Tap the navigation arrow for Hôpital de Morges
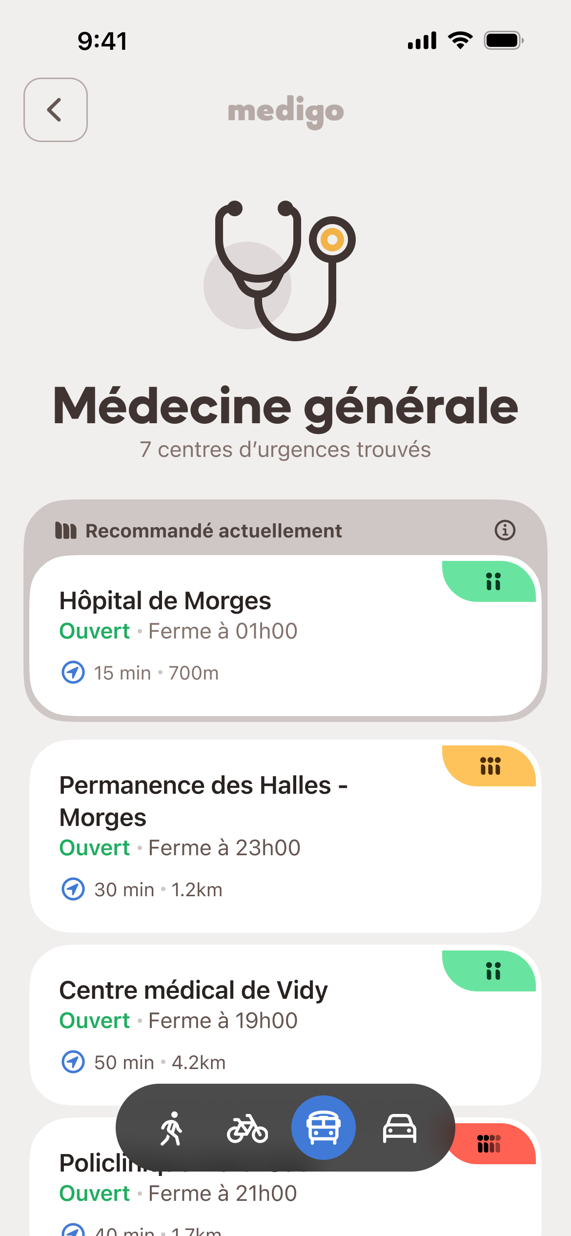Screen dimensions: 571x1236 (73, 673)
